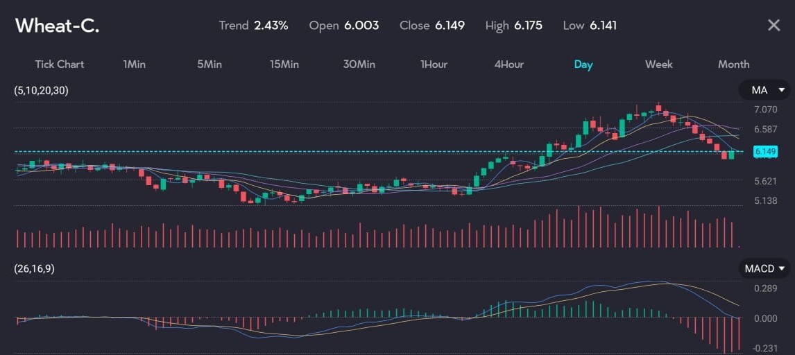Image resolution: width=795 pixels, height=355 pixels.
Task: Select the 1Min timeframe
Action: pyautogui.click(x=134, y=64)
